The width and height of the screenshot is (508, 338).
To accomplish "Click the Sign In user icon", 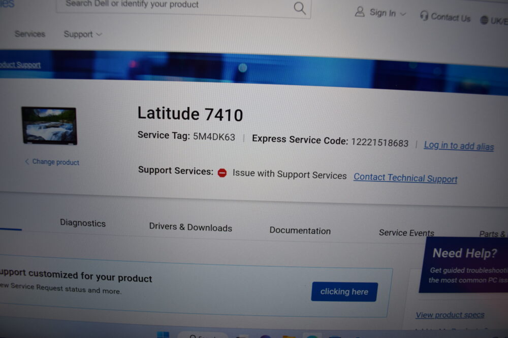I will click(359, 12).
